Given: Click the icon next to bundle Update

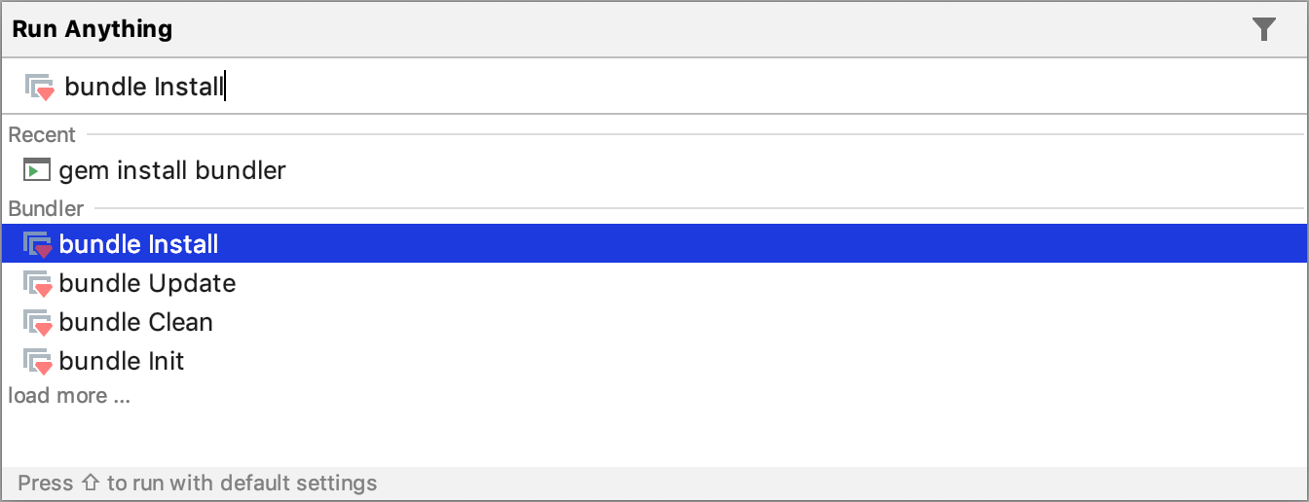Looking at the screenshot, I should [37, 284].
